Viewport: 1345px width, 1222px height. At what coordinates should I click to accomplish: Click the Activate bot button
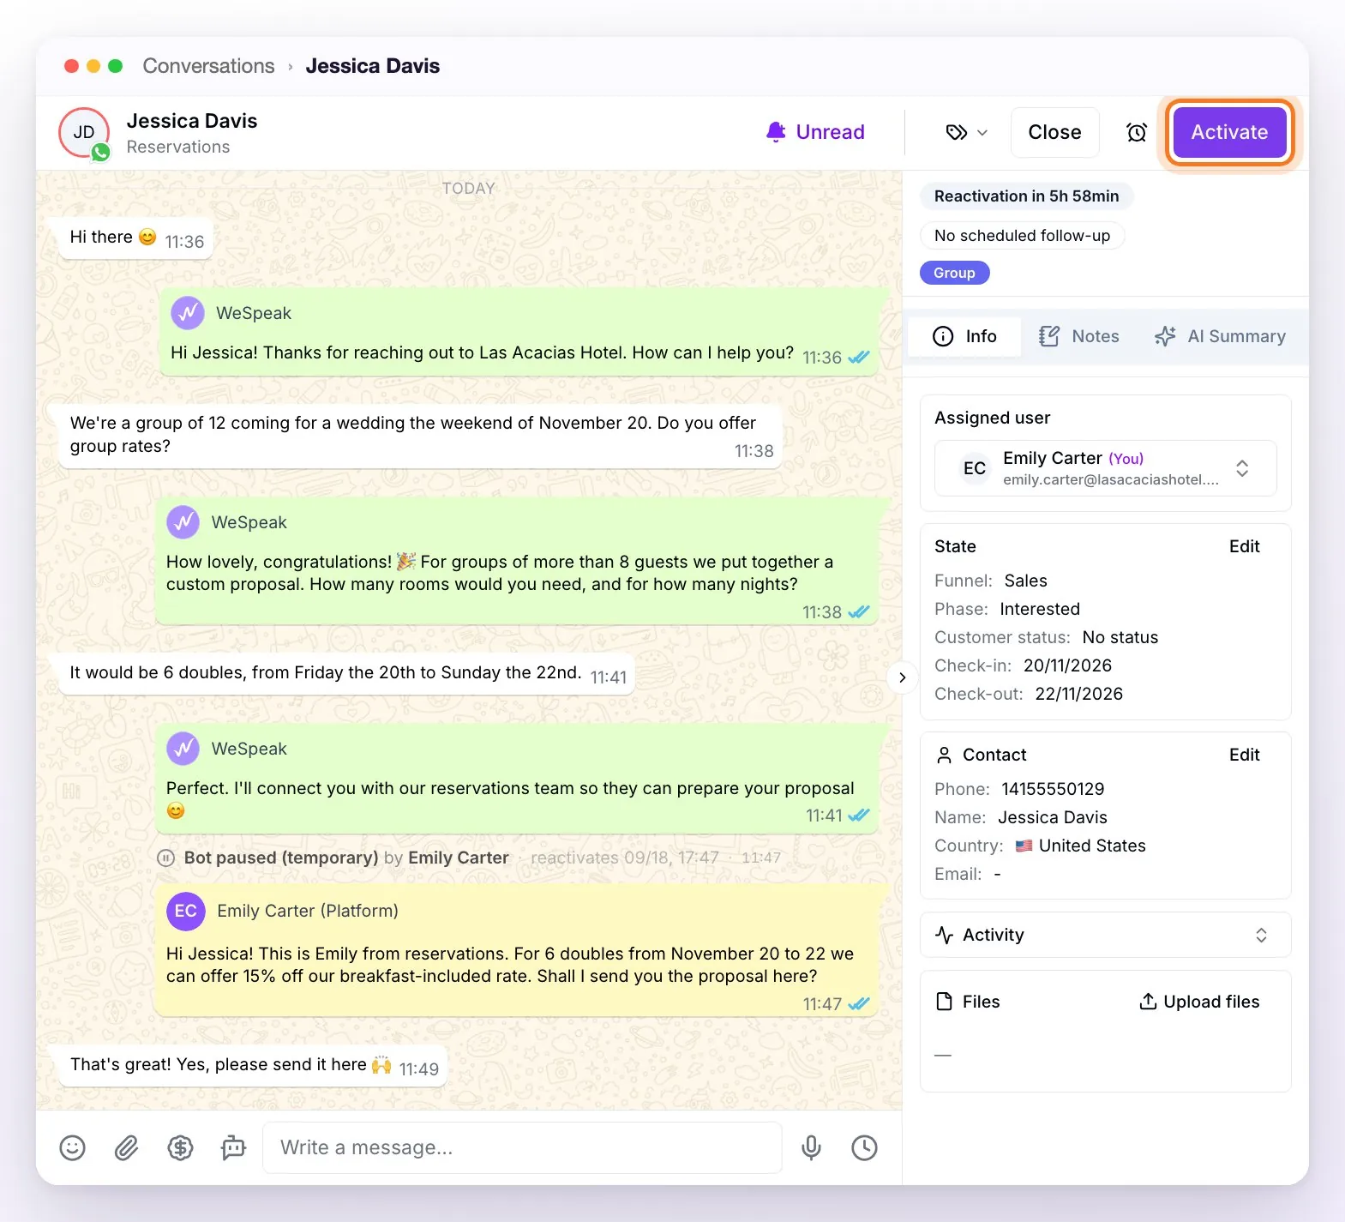(1229, 132)
